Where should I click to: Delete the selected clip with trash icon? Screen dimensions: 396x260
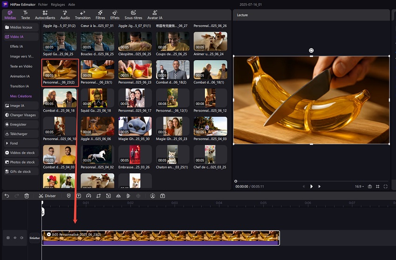coord(27,196)
